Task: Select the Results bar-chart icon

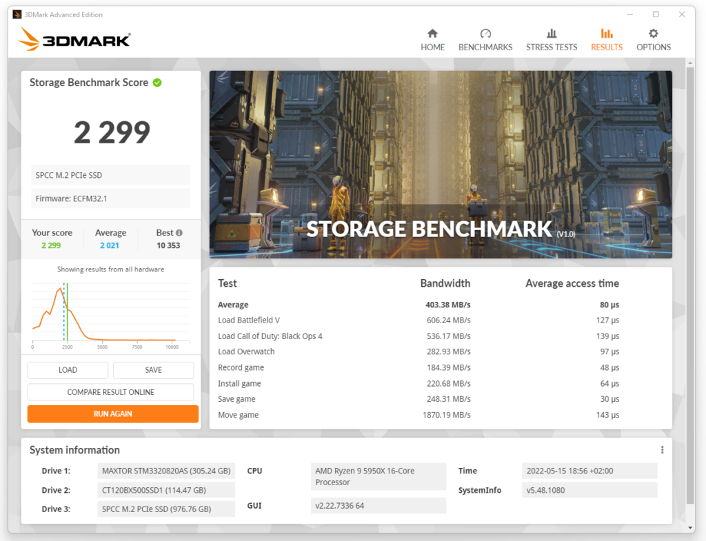Action: [607, 33]
